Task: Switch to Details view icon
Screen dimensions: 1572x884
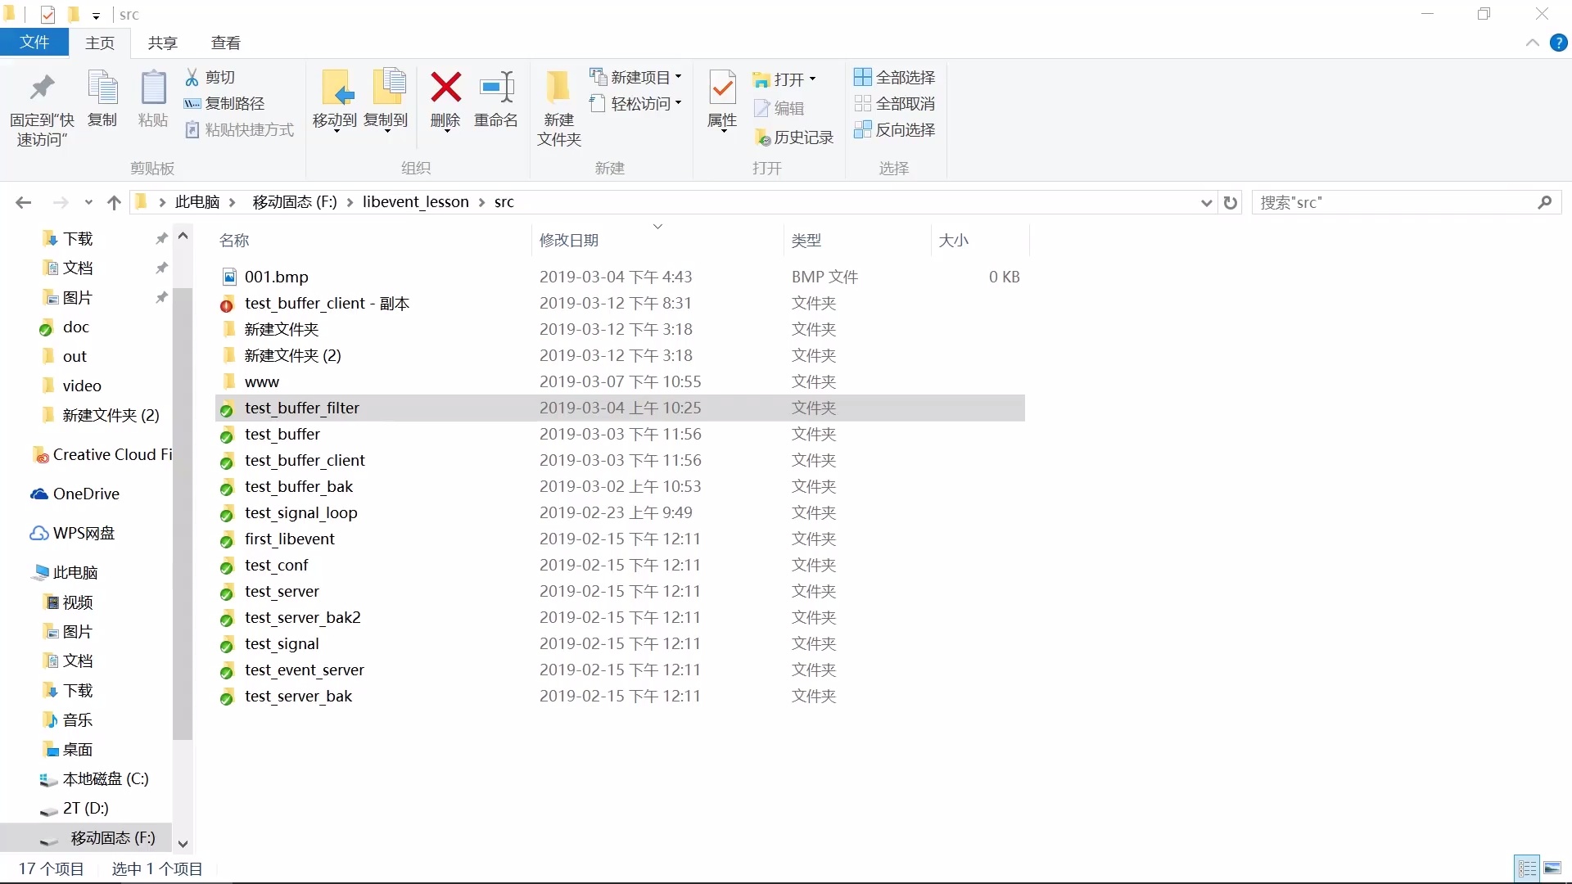Action: tap(1527, 868)
